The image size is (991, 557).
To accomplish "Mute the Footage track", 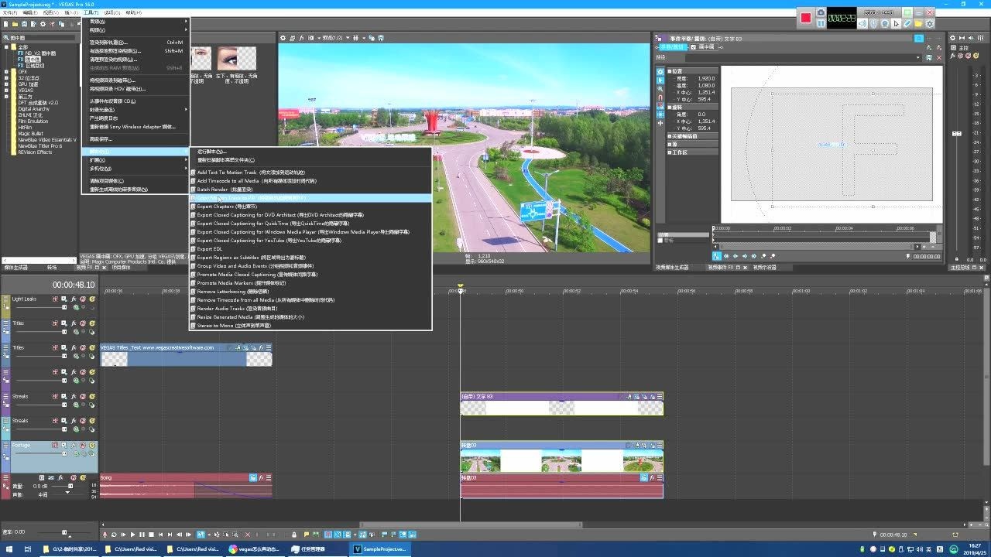I will [x=83, y=445].
